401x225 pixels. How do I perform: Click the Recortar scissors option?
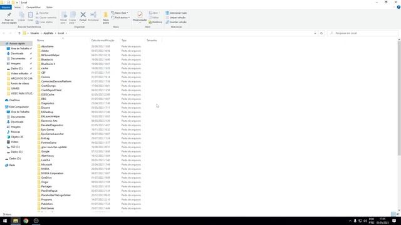(x=42, y=12)
